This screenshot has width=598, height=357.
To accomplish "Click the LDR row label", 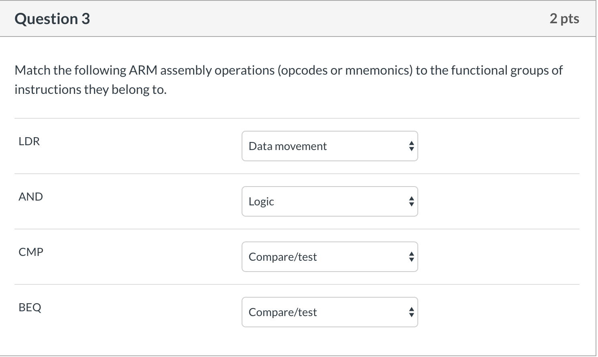I will [29, 141].
